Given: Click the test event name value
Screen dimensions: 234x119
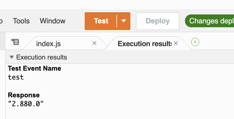Looking at the screenshot, I should tap(16, 77).
